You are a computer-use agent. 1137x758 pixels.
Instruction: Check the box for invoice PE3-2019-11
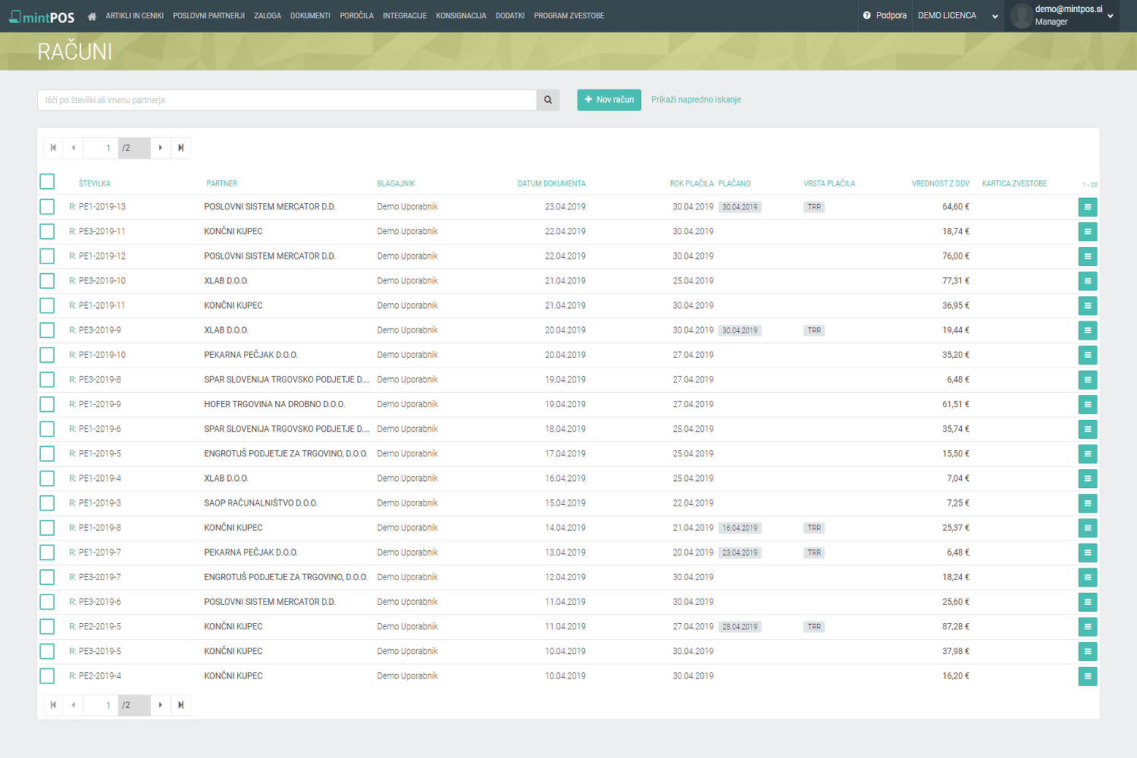coord(47,232)
